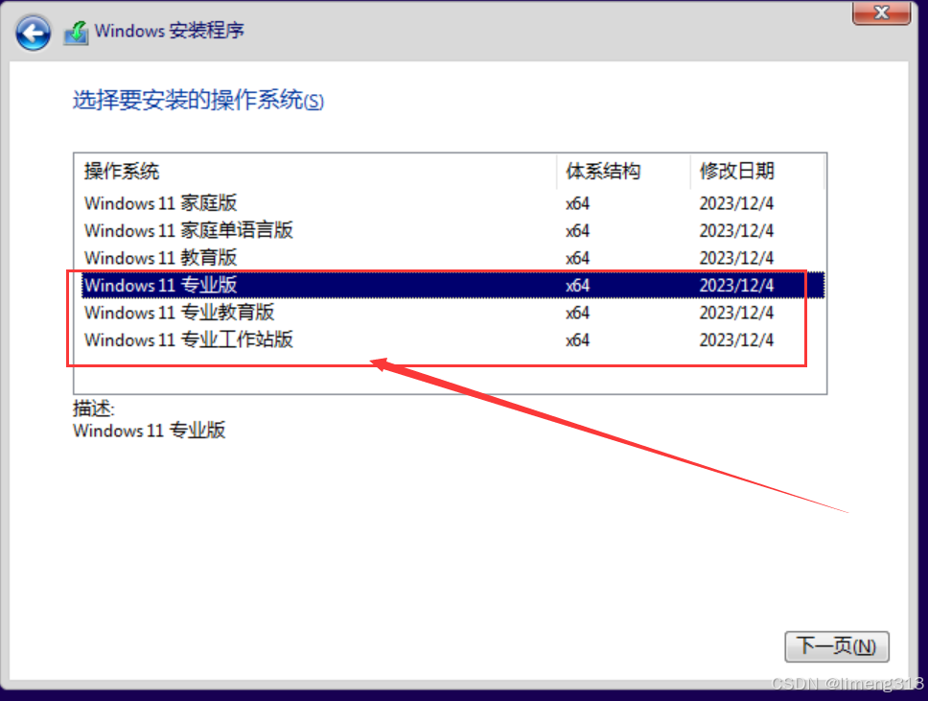This screenshot has height=701, width=928.
Task: Click the date cell of 教育版 row
Action: tap(736, 258)
